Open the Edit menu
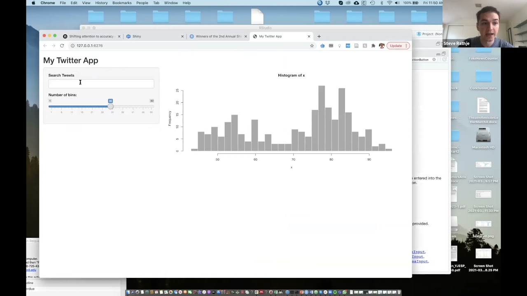Screen dimensions: 527x296 coord(74,3)
